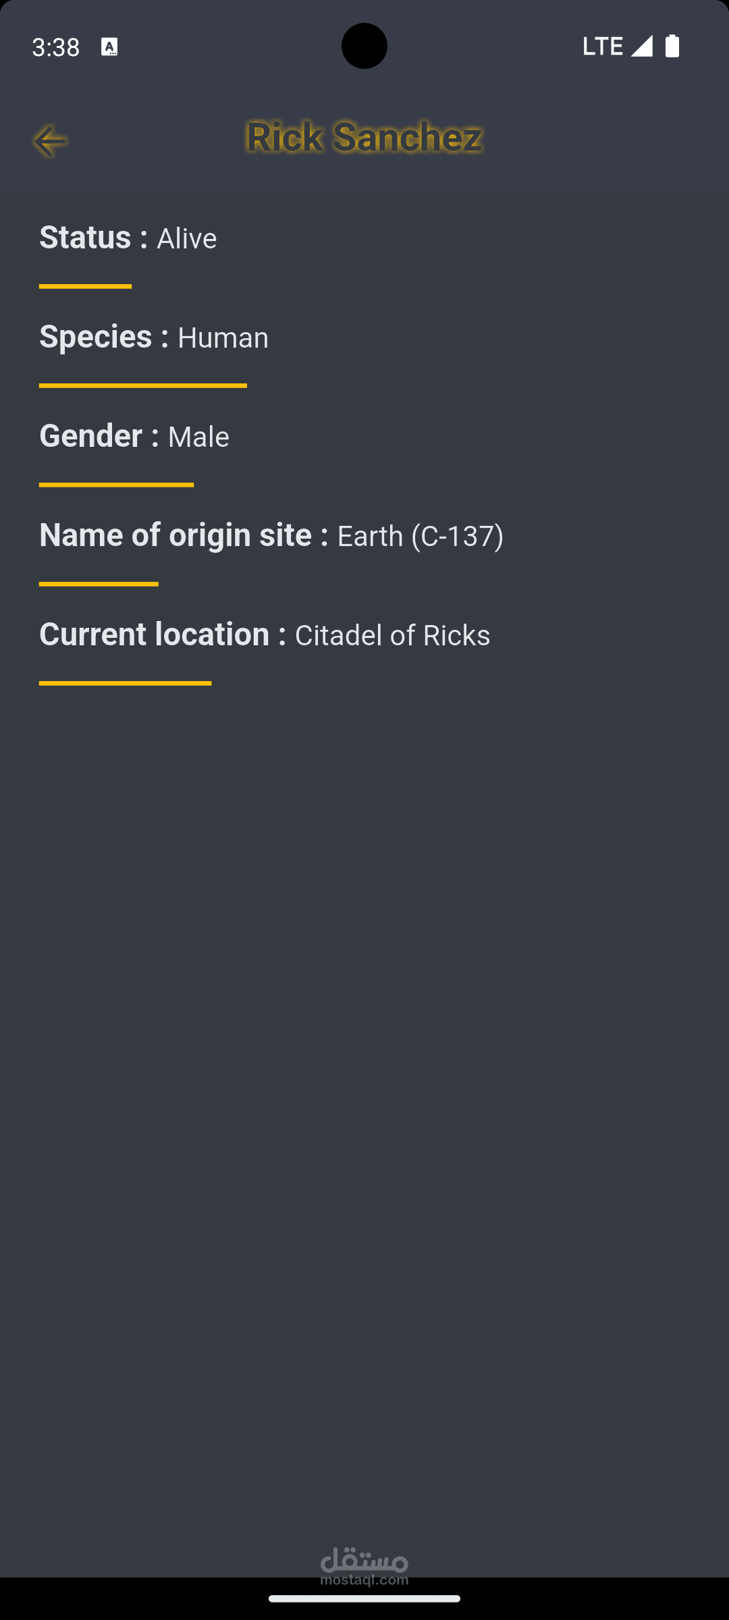Tap the keyboard language indicator icon
Image resolution: width=729 pixels, height=1620 pixels.
point(109,47)
